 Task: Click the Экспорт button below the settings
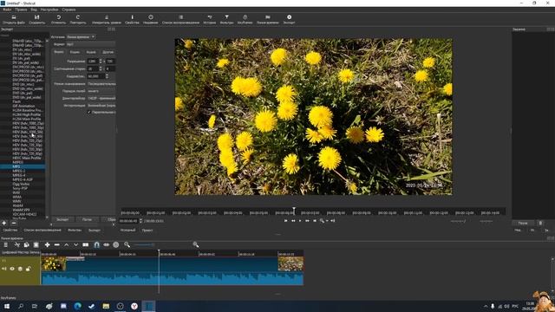(62, 219)
